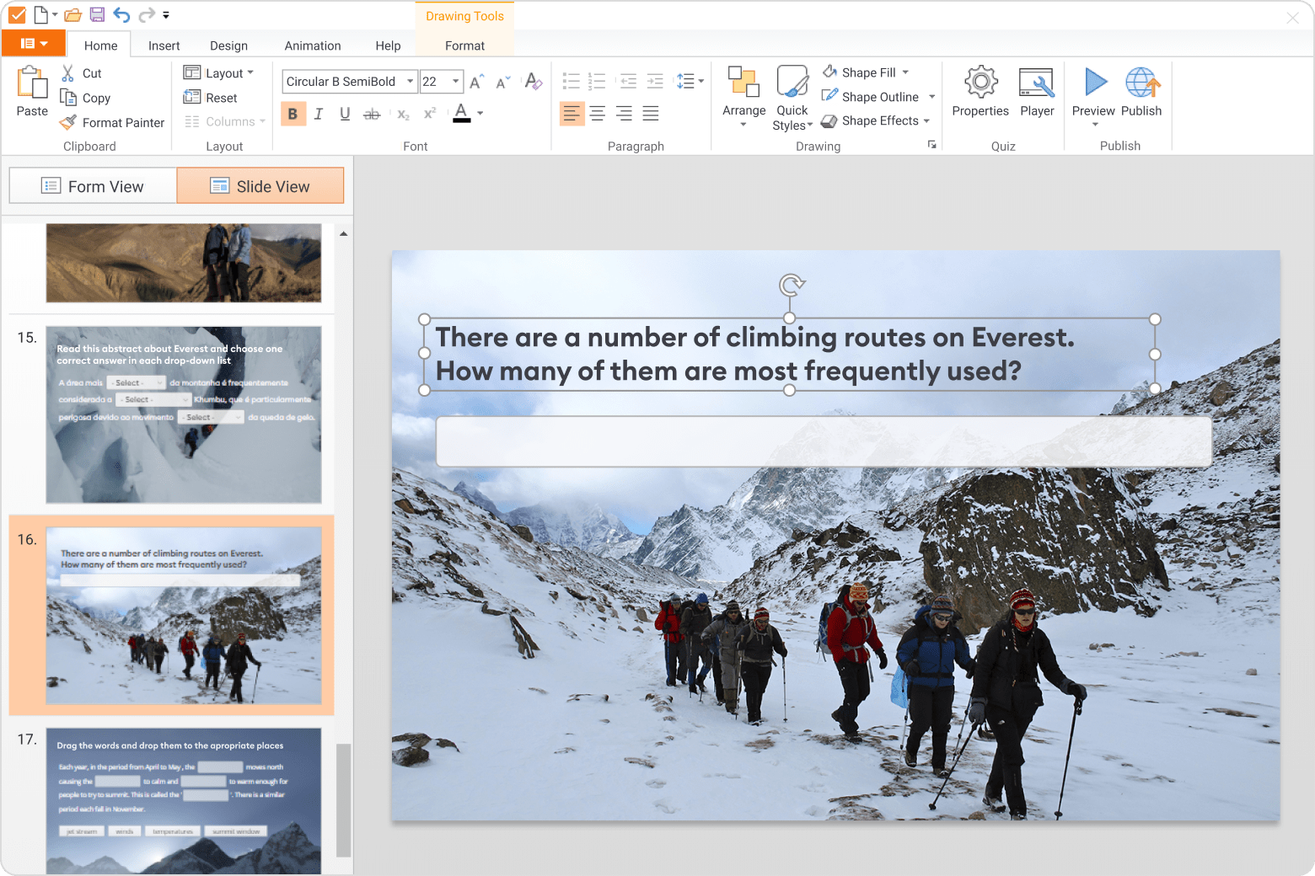Open the font color picker
This screenshot has width=1315, height=876.
(x=480, y=113)
